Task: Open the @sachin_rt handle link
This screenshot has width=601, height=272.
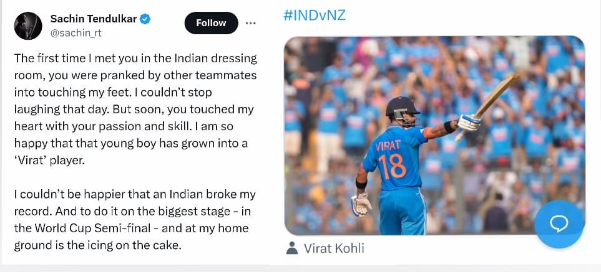Action: click(x=76, y=31)
